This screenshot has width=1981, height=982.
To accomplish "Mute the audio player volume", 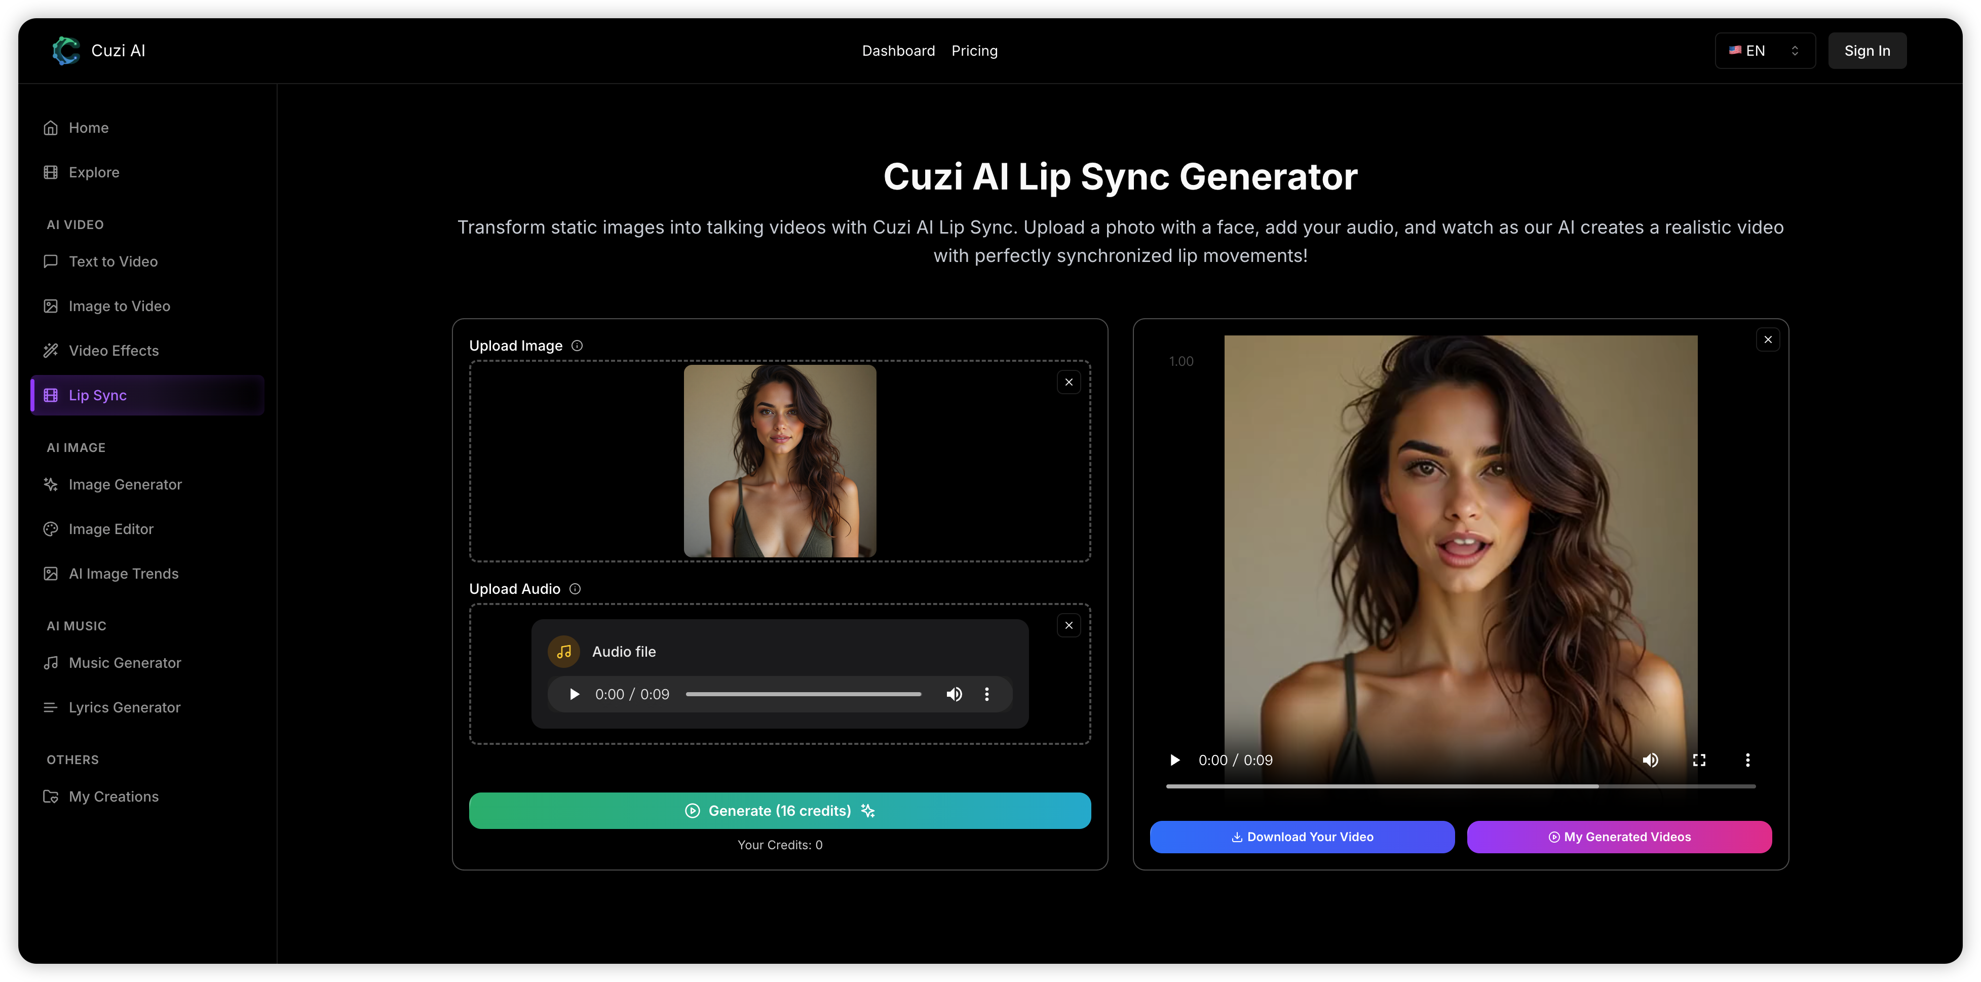I will coord(954,694).
